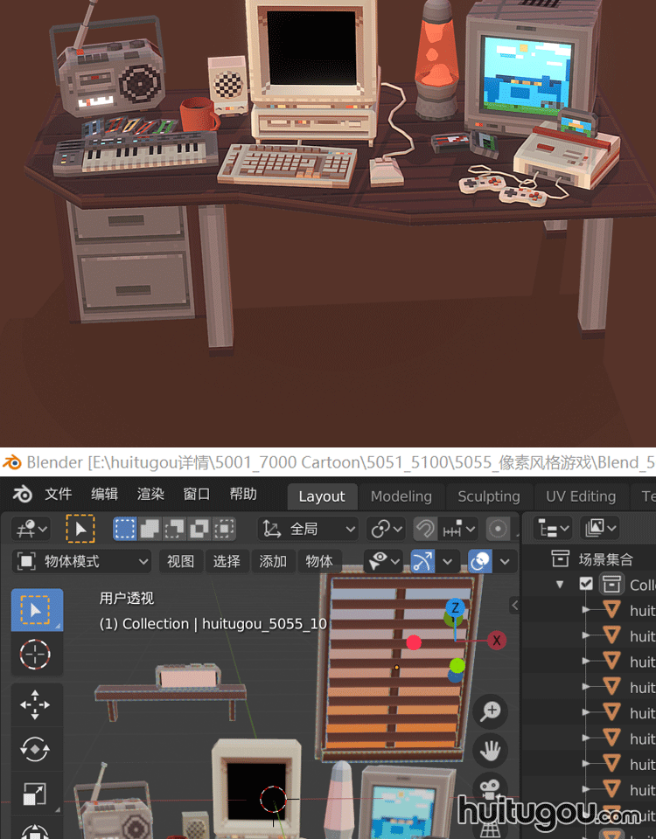Click the Zoom view magnifier icon
Viewport: 656px width, 839px height.
click(490, 711)
